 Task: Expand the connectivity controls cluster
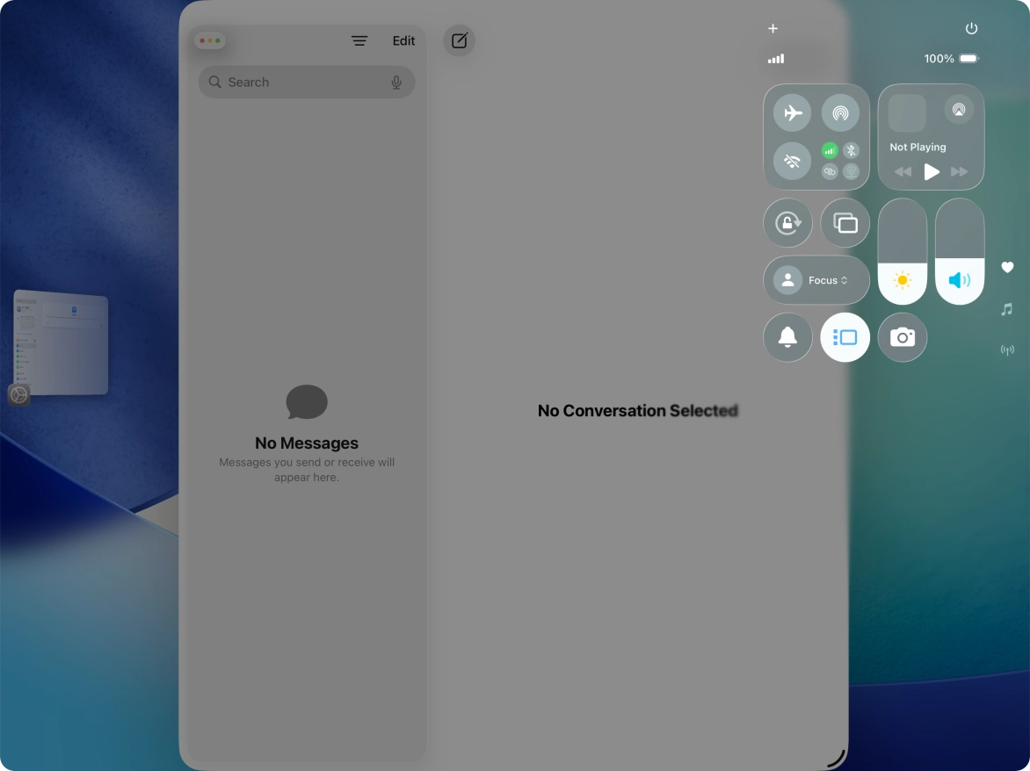click(x=816, y=136)
